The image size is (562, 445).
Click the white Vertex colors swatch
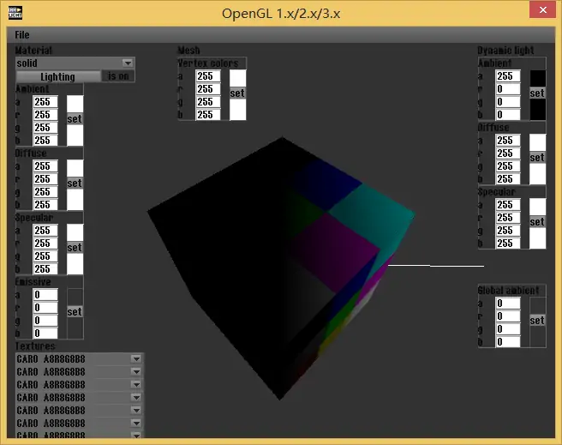click(237, 78)
